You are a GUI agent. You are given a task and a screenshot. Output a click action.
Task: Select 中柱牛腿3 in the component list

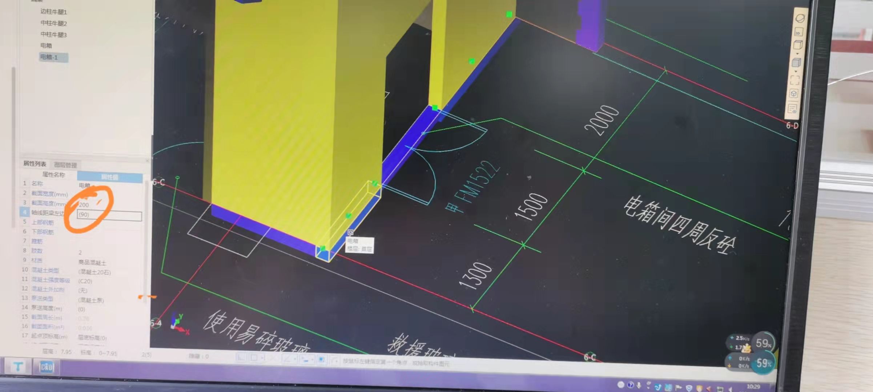tap(53, 34)
